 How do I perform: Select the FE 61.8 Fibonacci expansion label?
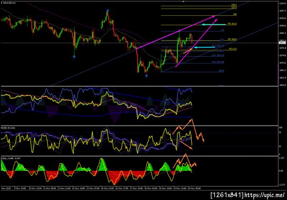(x=232, y=49)
